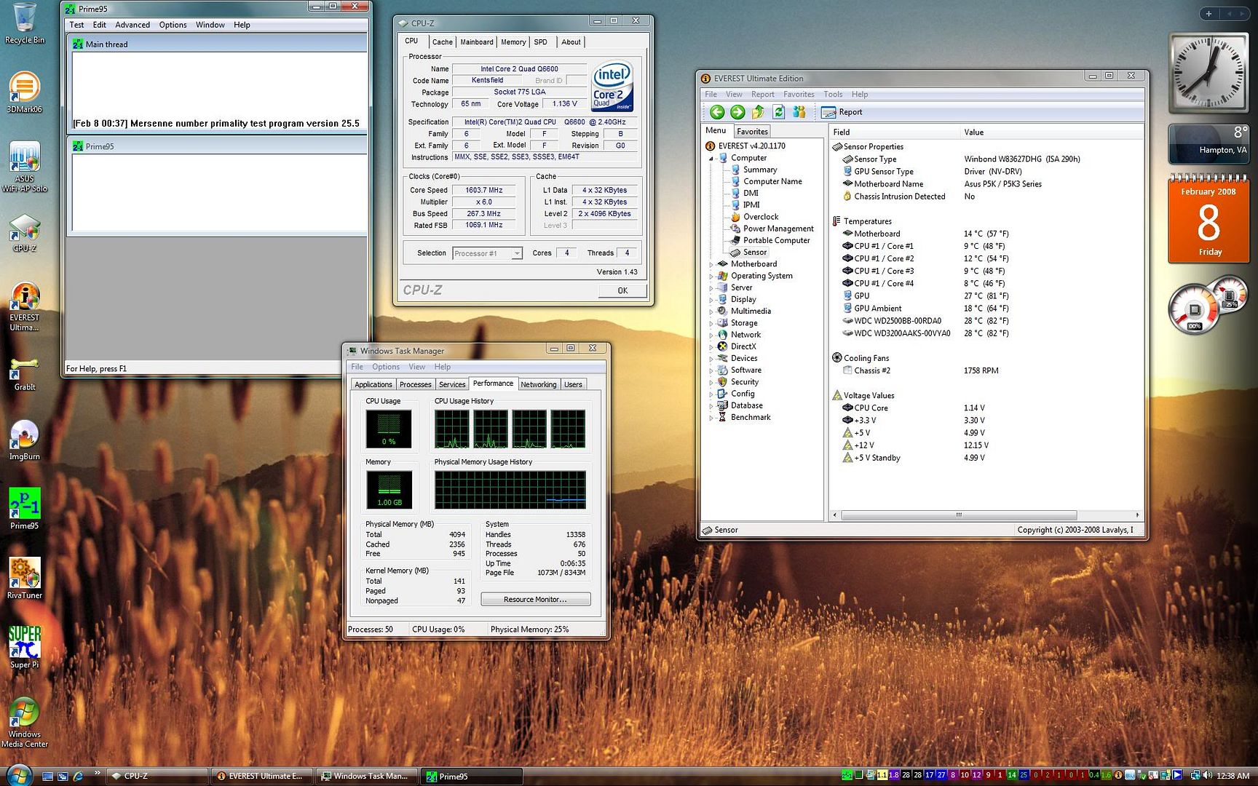Open the Report wizard from EVEREST toolbar

(x=842, y=112)
